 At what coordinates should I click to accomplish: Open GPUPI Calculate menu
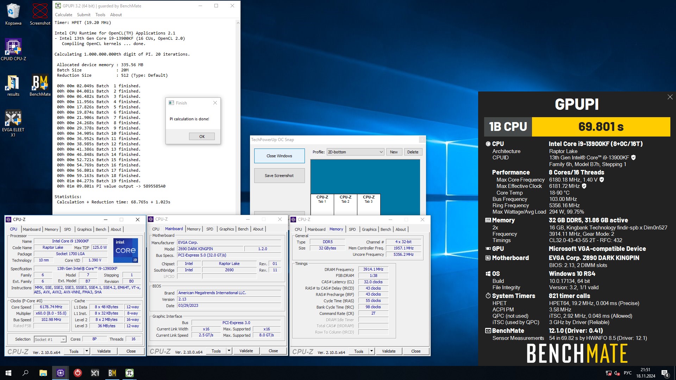pos(63,15)
